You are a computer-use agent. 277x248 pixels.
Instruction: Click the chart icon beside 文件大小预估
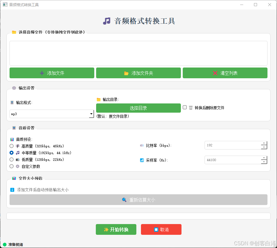point(14,178)
